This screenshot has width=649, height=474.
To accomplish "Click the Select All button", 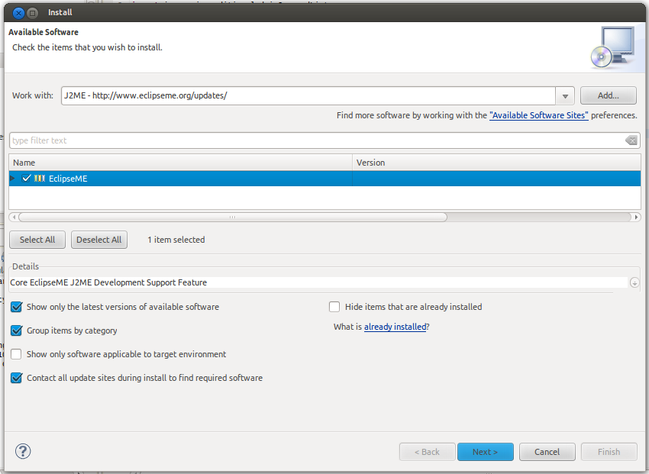I will [x=37, y=240].
